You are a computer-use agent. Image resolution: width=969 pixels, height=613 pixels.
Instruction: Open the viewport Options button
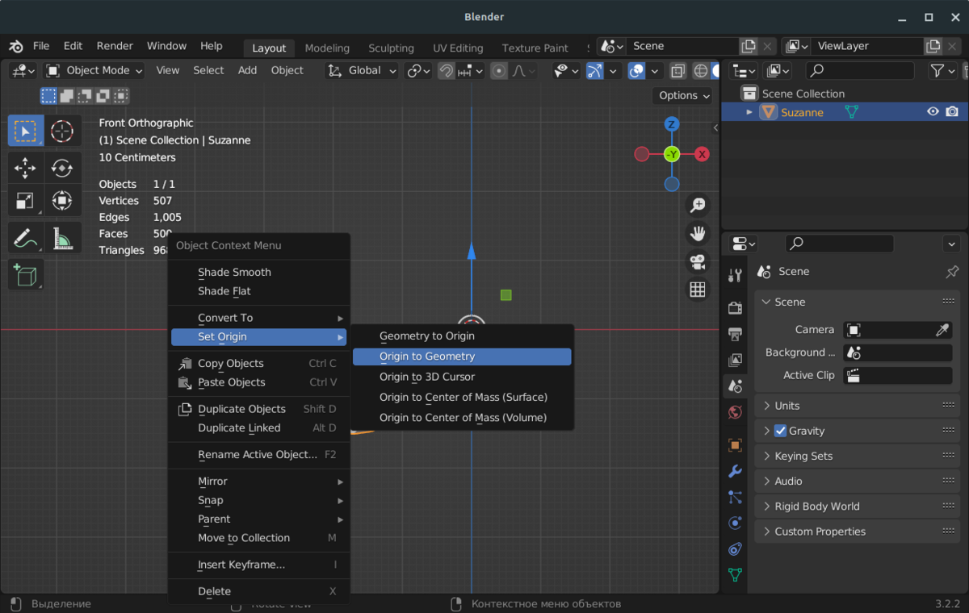click(x=683, y=95)
